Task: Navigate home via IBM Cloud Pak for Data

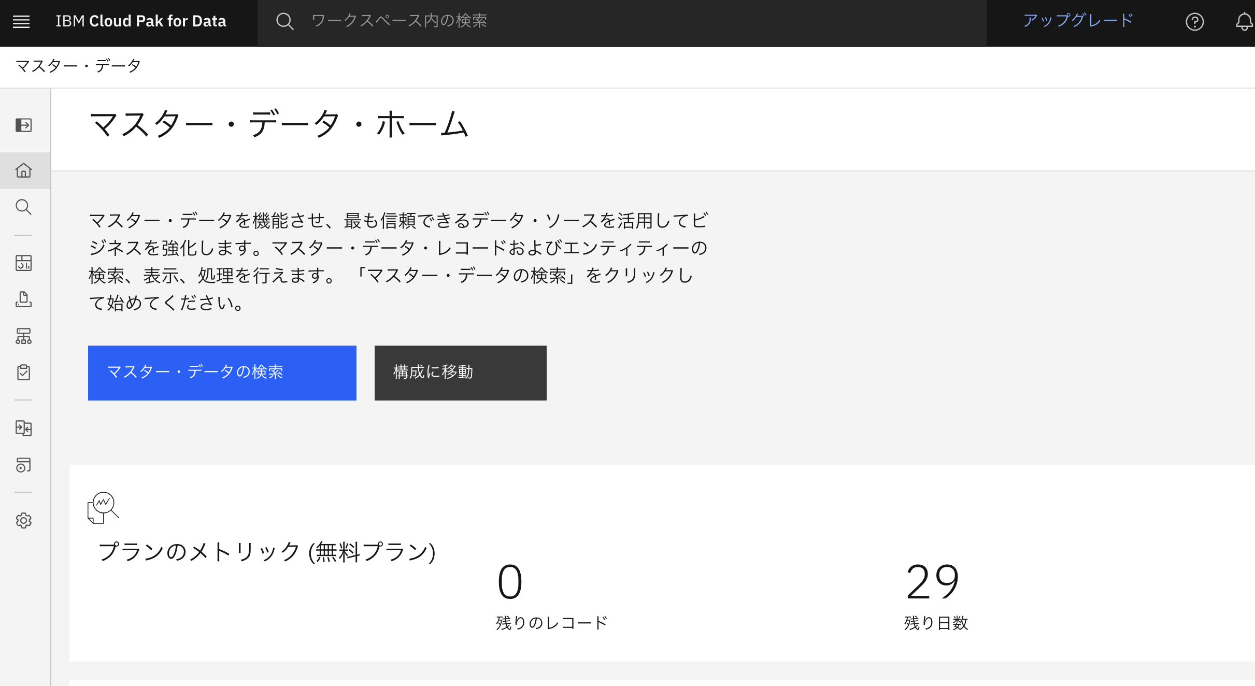Action: 140,21
